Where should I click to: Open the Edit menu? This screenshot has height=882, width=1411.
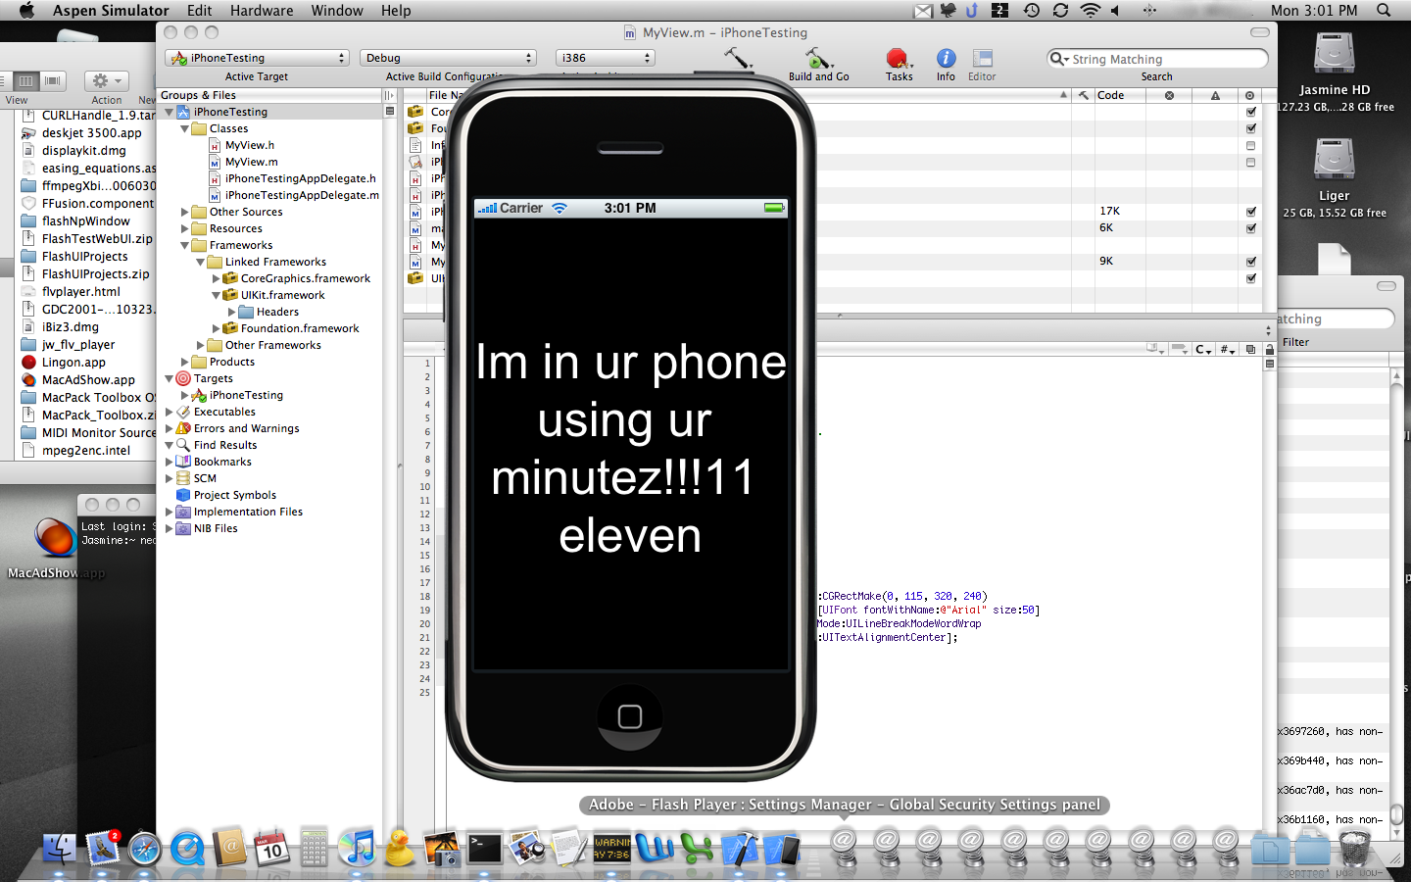pyautogui.click(x=200, y=10)
